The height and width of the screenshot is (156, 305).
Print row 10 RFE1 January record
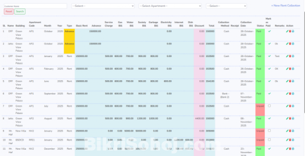(293, 140)
